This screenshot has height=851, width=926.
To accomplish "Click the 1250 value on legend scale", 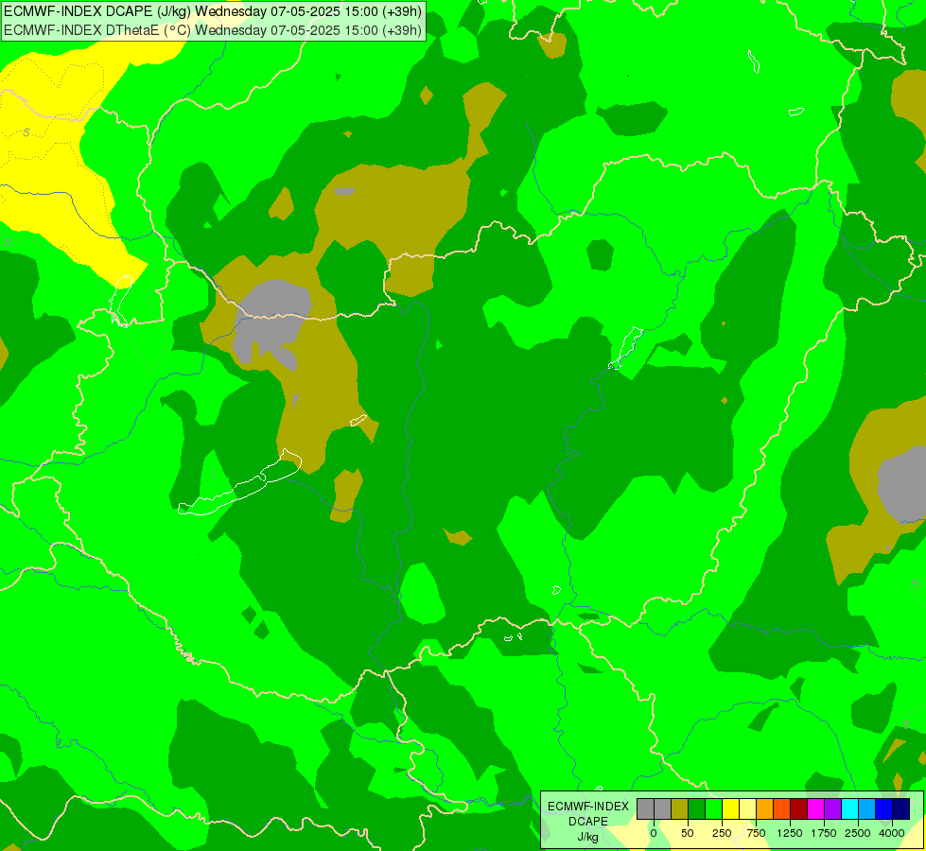I will click(790, 833).
